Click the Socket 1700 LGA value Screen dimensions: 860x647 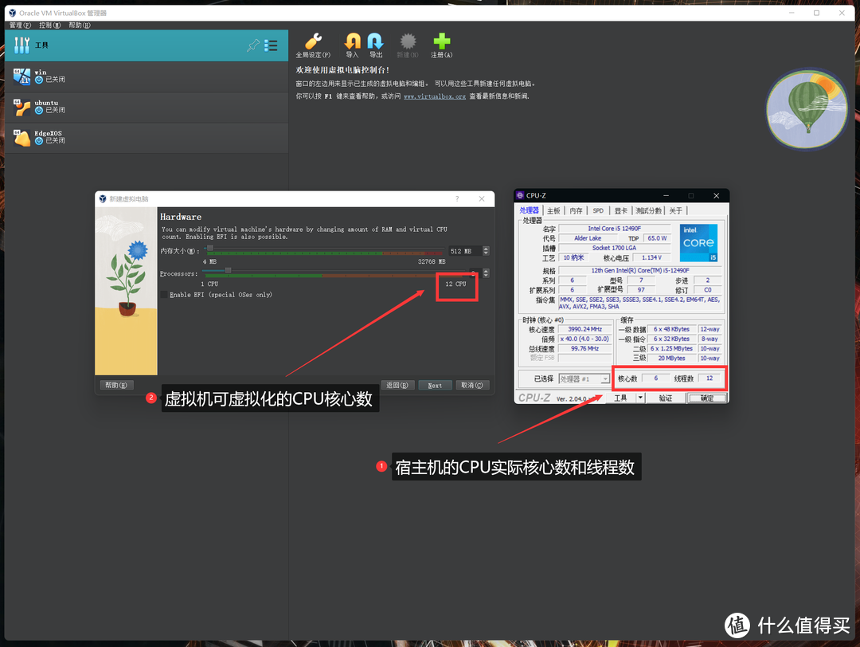614,248
